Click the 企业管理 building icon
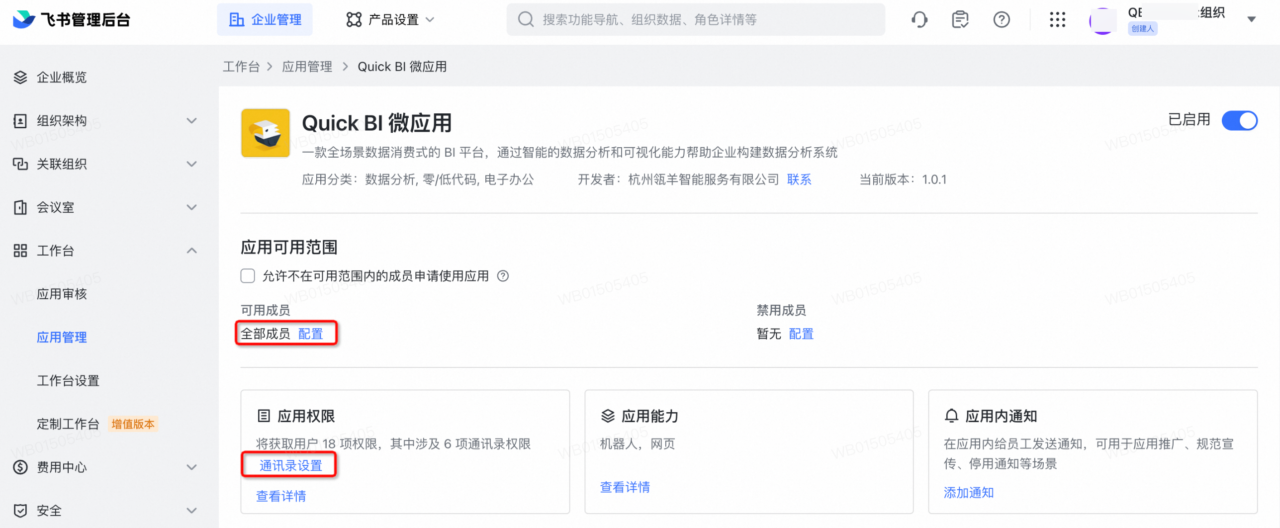Image resolution: width=1280 pixels, height=528 pixels. coord(236,20)
